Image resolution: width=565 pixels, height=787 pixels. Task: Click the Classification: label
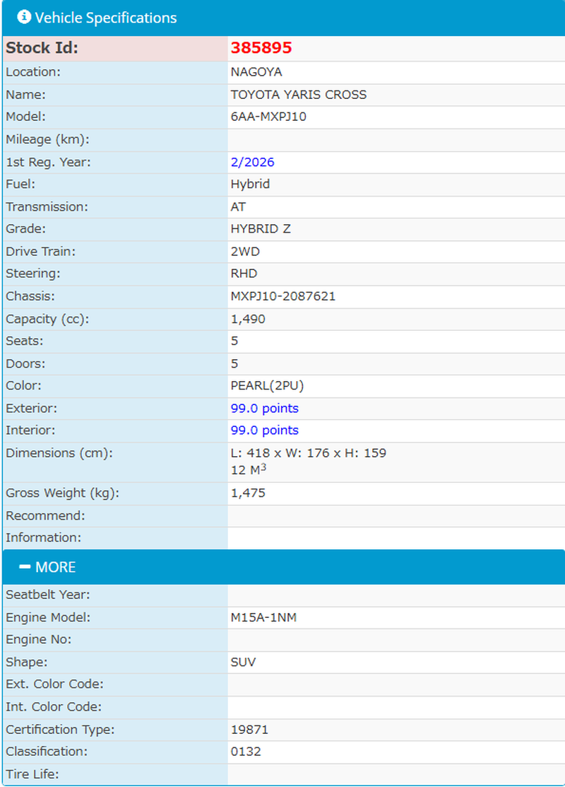pos(47,752)
